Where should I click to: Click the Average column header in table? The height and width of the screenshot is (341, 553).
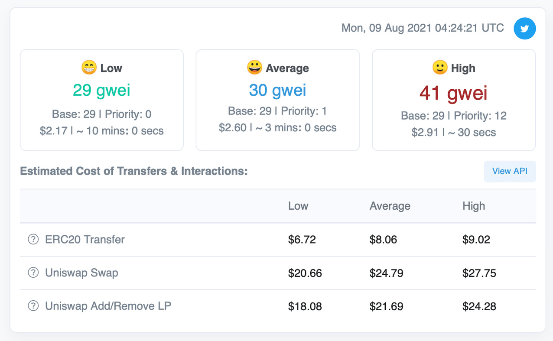(390, 206)
